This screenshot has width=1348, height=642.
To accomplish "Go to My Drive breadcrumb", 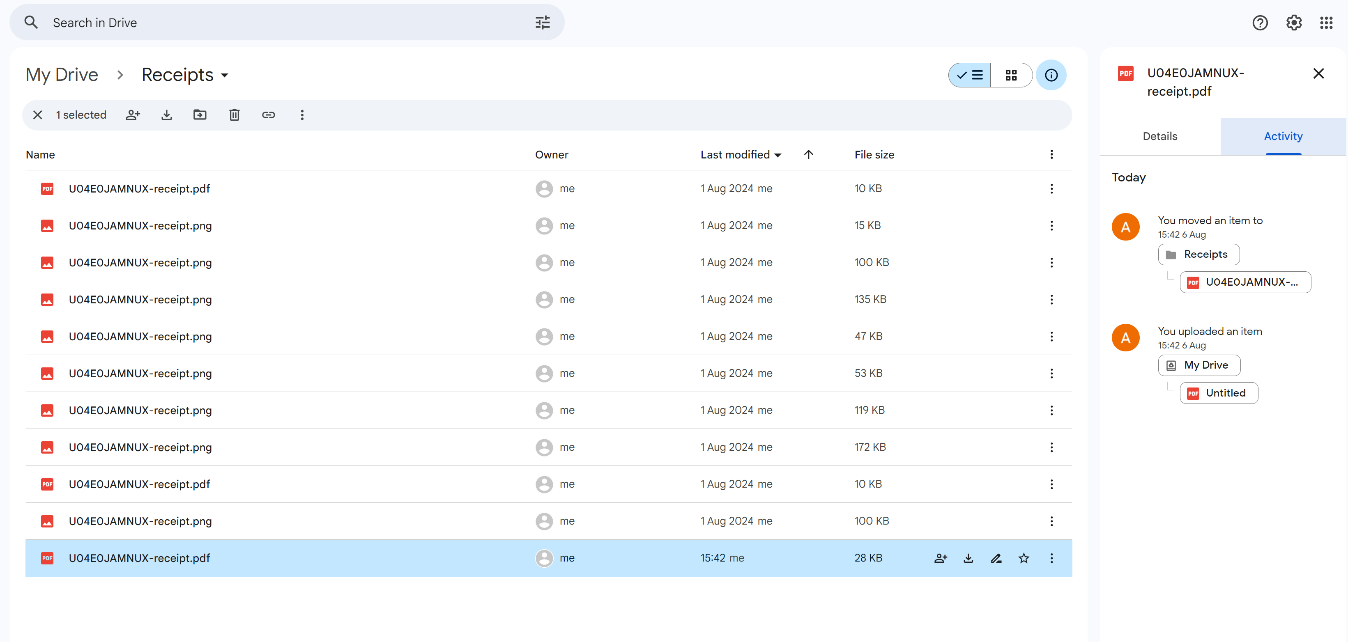I will coord(62,75).
